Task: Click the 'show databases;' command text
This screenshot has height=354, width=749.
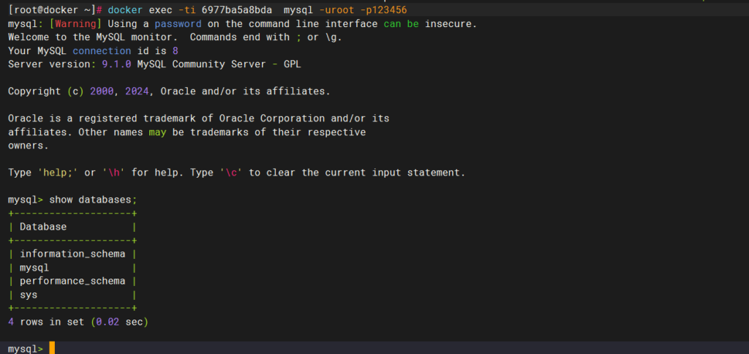Action: point(93,199)
